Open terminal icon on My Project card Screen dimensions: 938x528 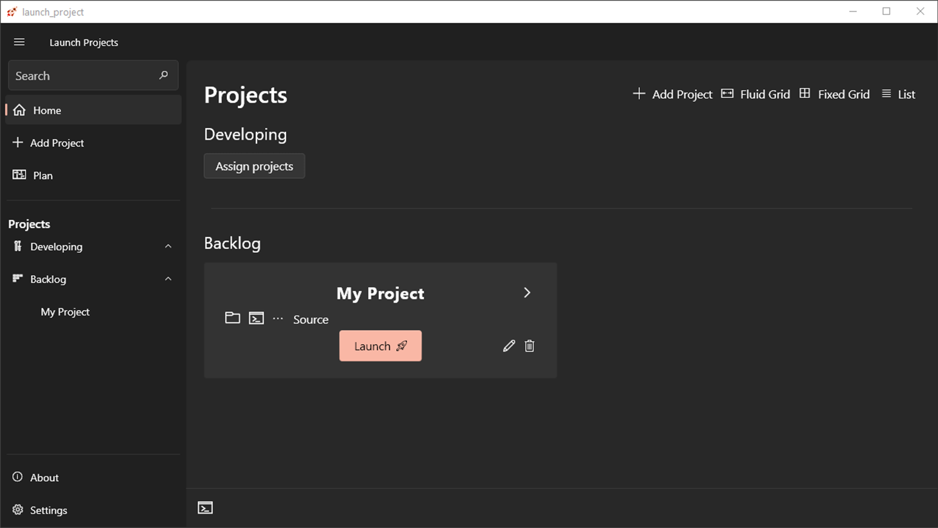[x=256, y=318]
